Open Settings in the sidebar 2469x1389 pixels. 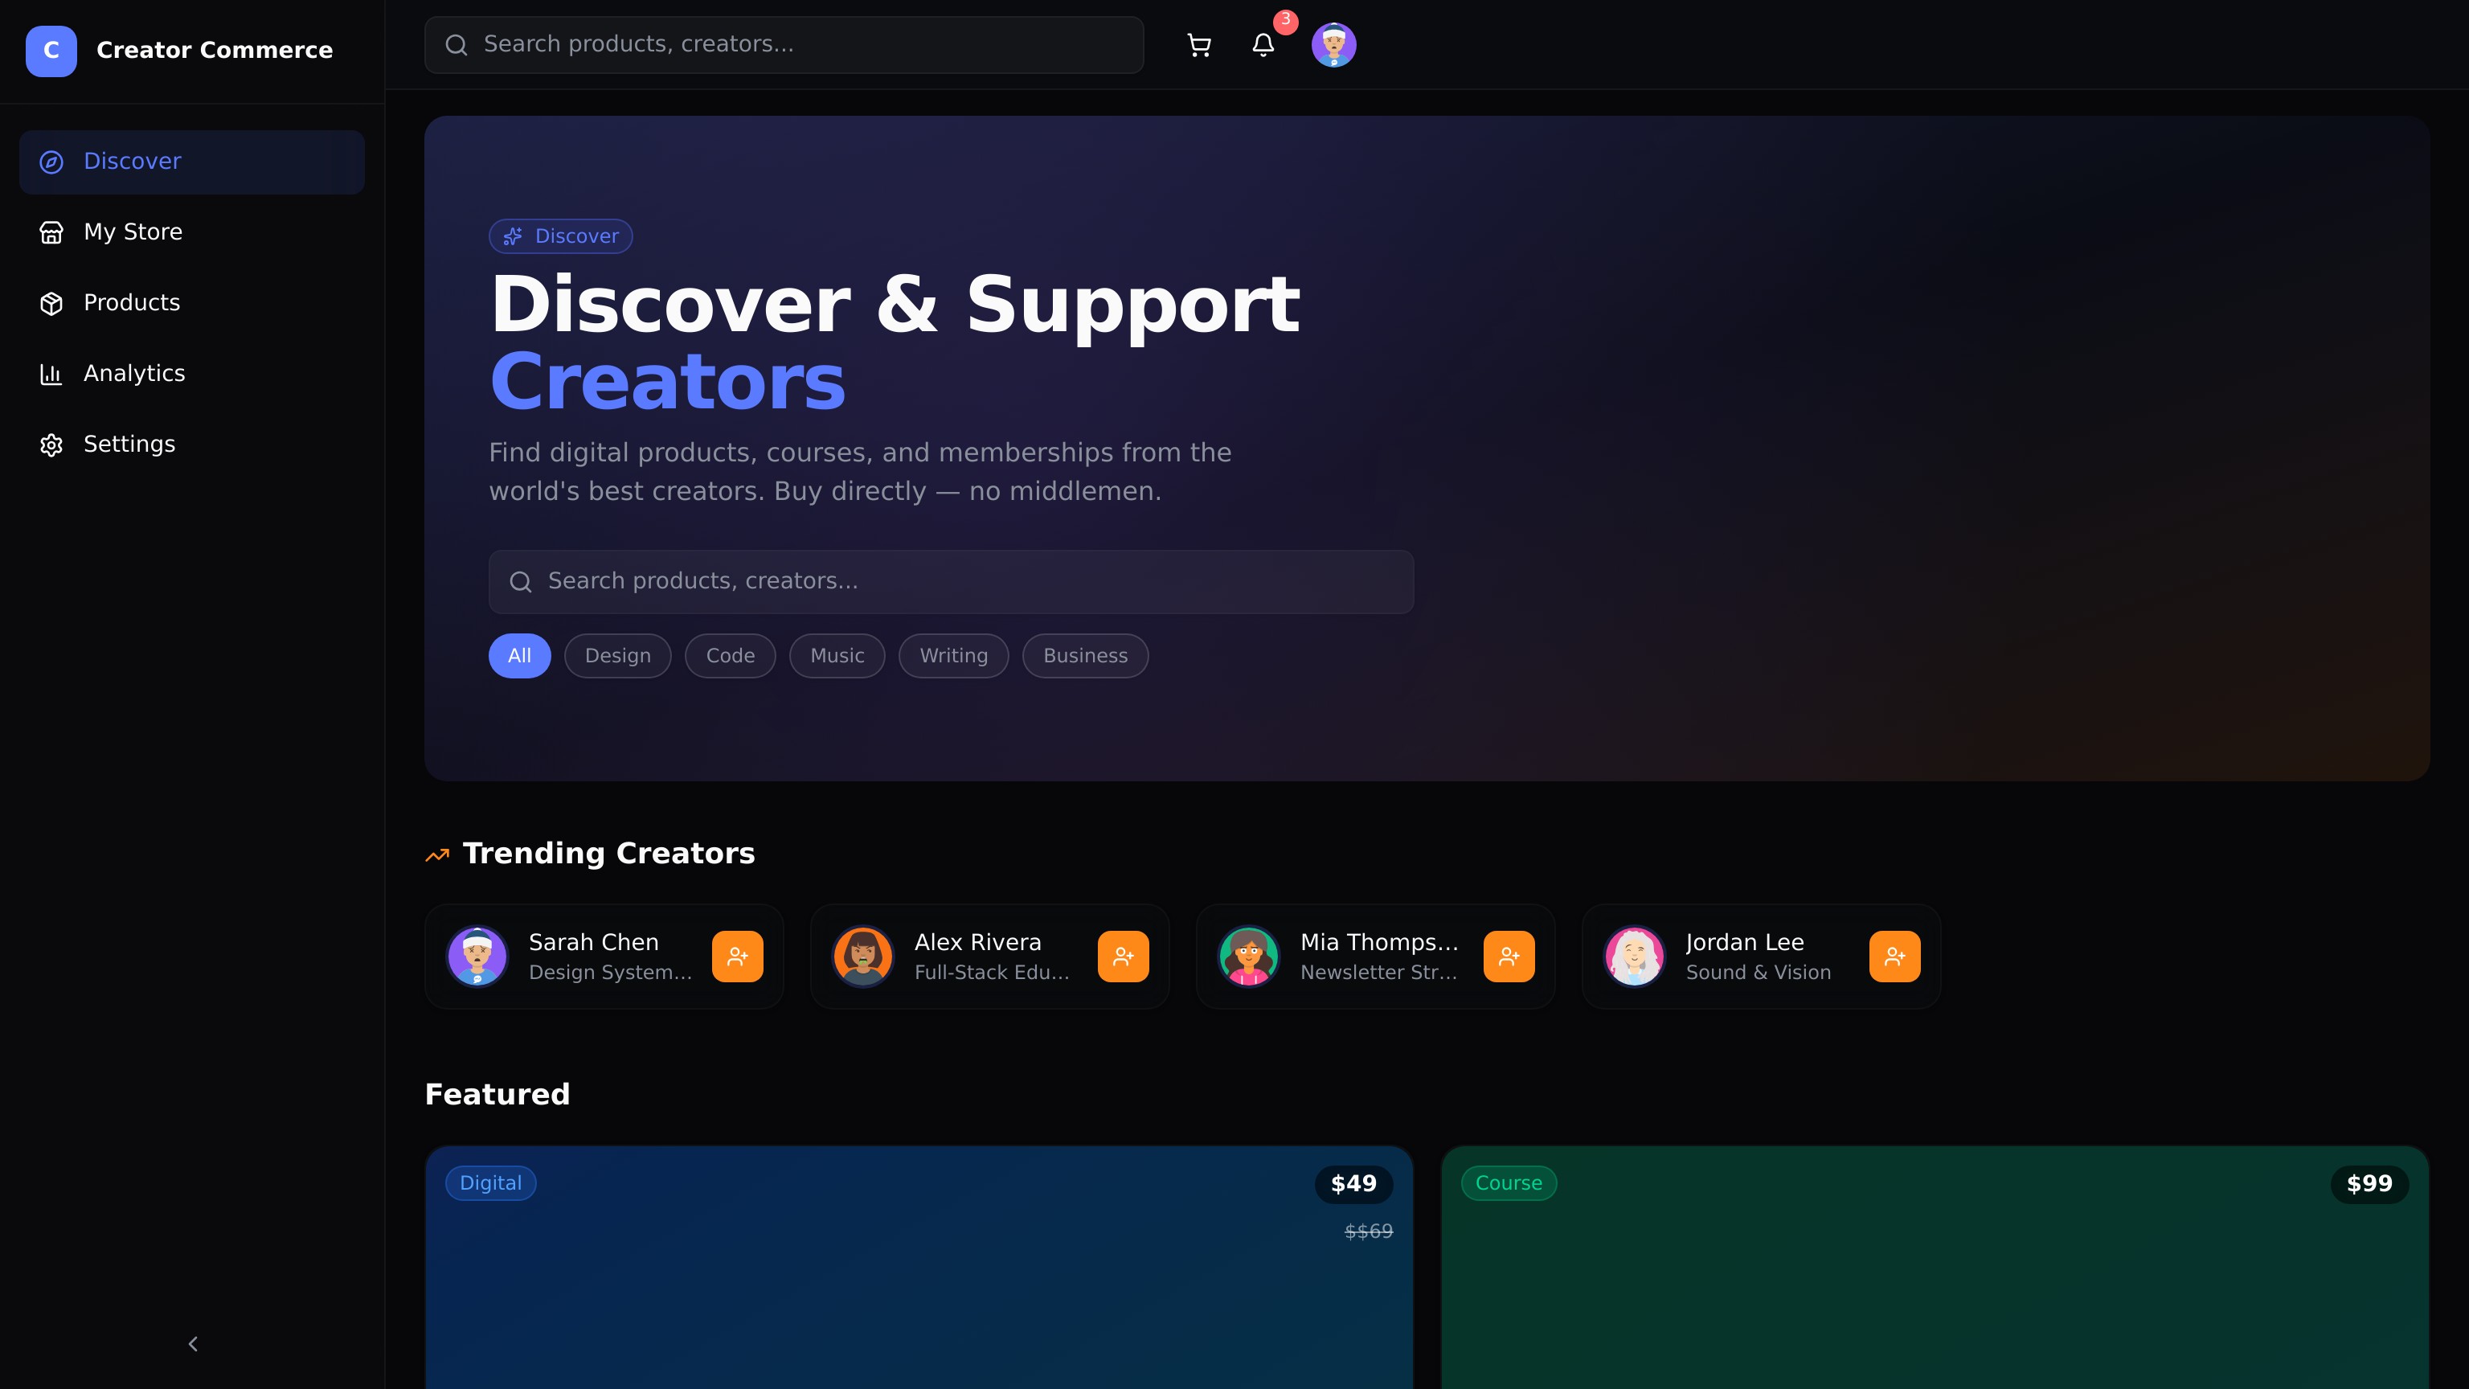tap(129, 445)
